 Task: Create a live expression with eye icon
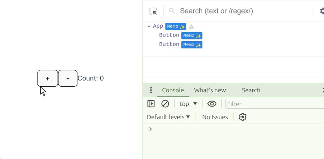(212, 104)
